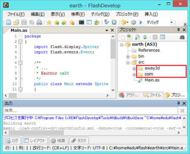Open build icon dropdown arrow
Screen dimensions: 190x154
(x=128, y=22)
